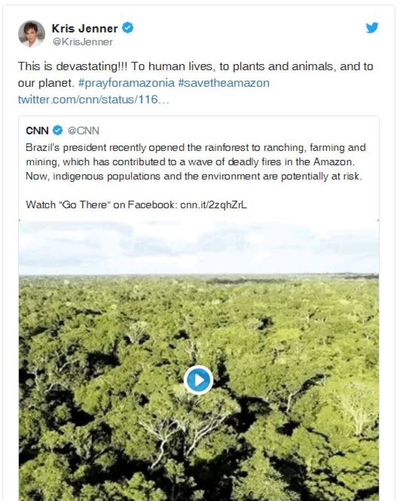Open the cnn.it/2zqhZrL short link
This screenshot has width=400, height=501.
pos(213,204)
